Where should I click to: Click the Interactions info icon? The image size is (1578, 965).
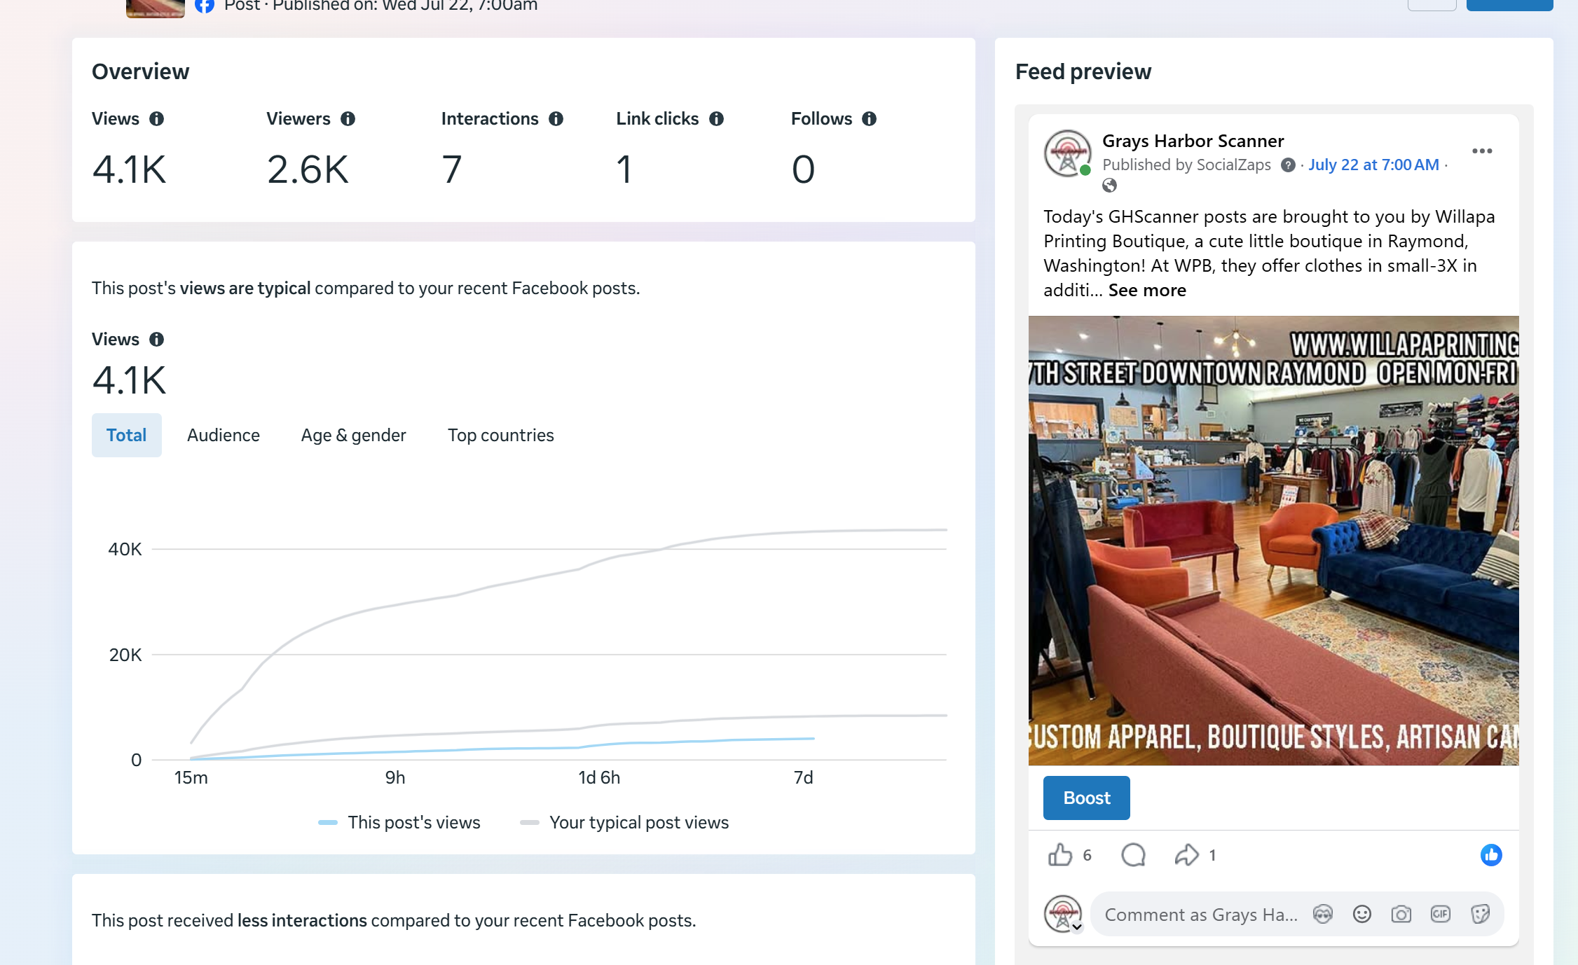[556, 119]
